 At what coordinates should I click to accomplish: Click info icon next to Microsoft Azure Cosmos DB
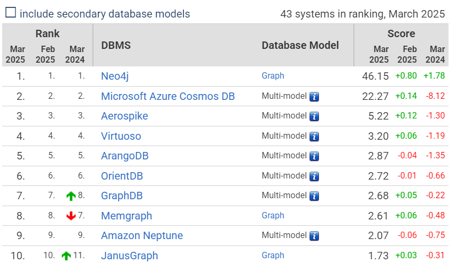tap(314, 97)
